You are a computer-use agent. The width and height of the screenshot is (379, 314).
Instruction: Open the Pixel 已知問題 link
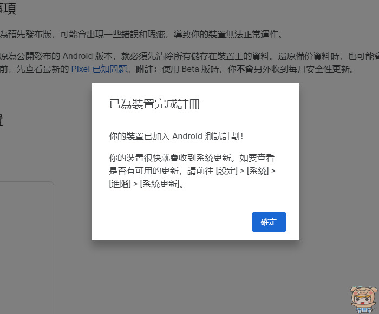[x=99, y=69]
